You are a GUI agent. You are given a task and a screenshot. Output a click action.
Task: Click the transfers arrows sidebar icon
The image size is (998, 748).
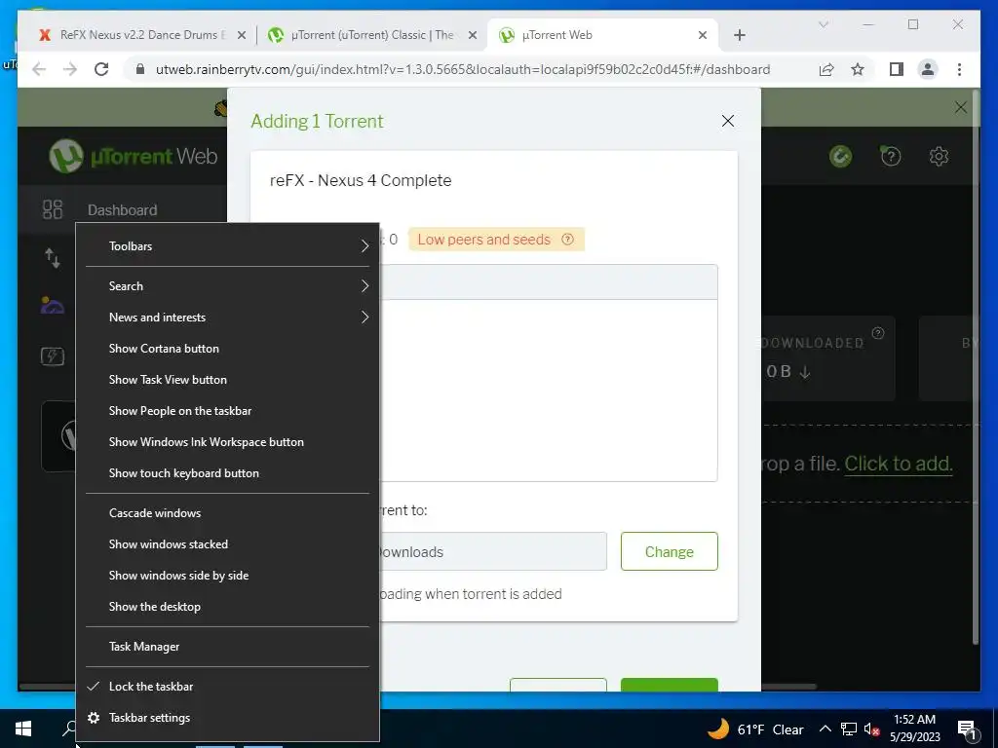coord(53,257)
